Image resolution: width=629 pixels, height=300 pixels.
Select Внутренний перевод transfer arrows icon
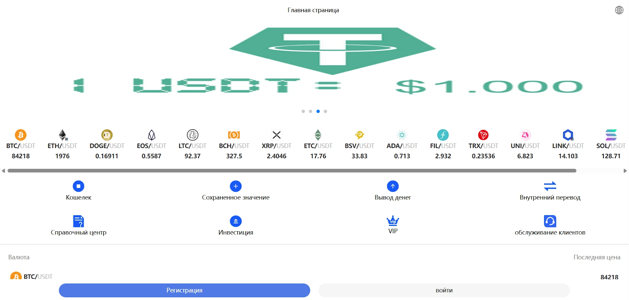550,186
